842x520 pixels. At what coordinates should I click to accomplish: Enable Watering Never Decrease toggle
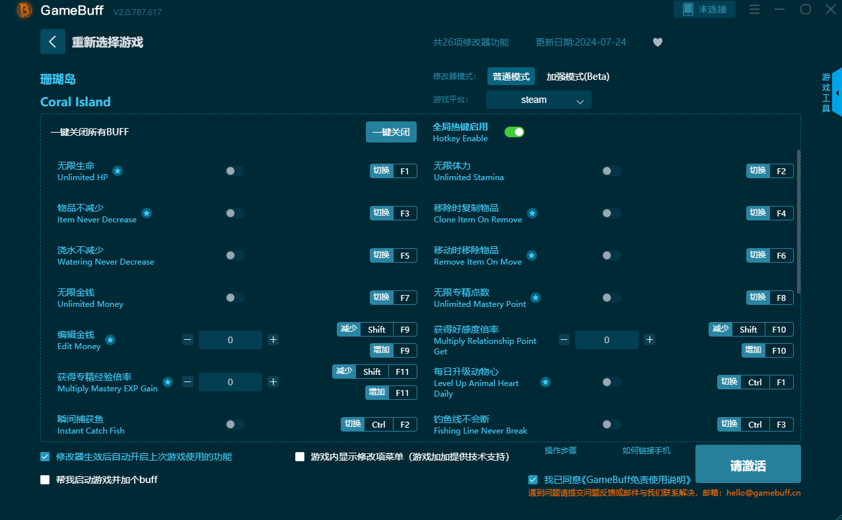coord(234,255)
